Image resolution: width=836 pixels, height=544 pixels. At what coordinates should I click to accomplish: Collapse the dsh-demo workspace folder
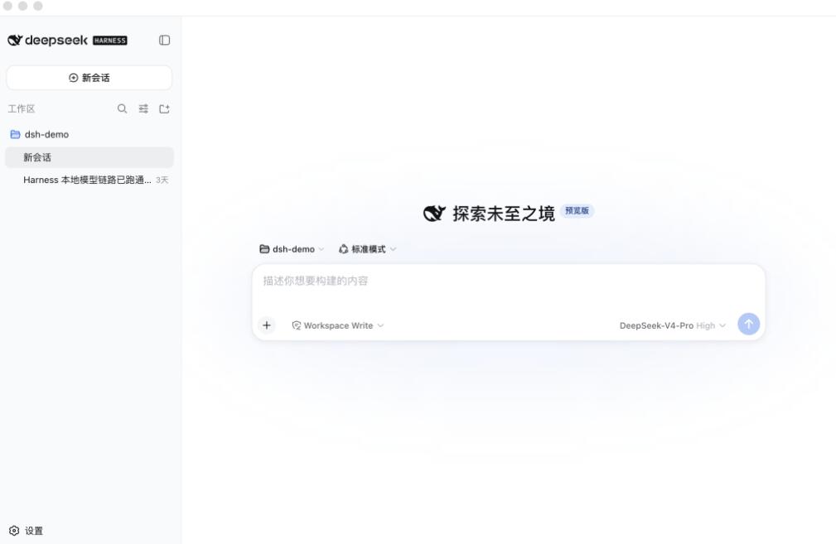89,134
